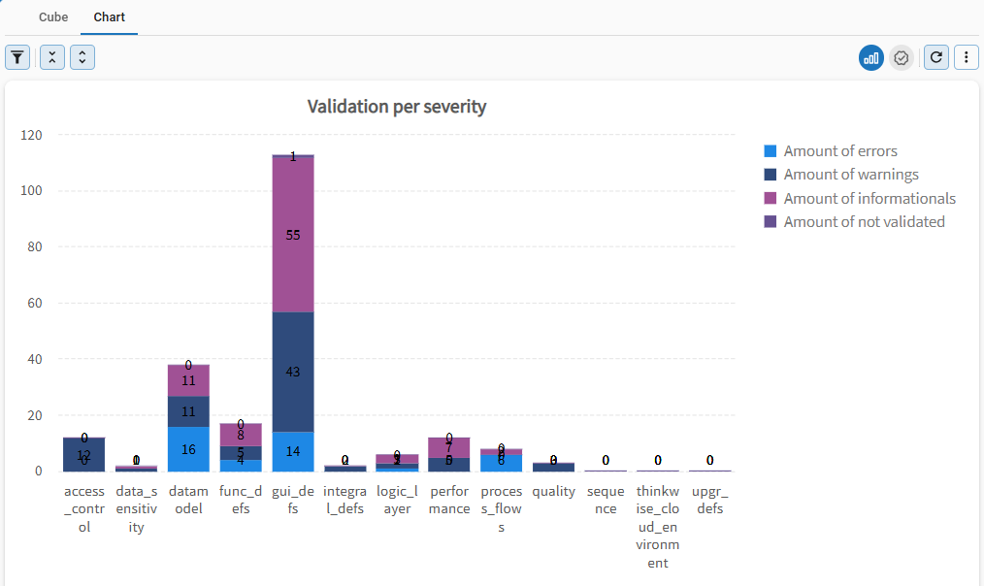The width and height of the screenshot is (984, 586).
Task: Click the datamodel errors segment labeled 16
Action: 188,449
